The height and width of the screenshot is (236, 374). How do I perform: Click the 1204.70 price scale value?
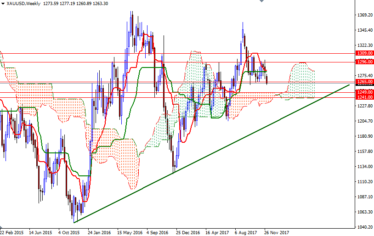tap(365, 121)
